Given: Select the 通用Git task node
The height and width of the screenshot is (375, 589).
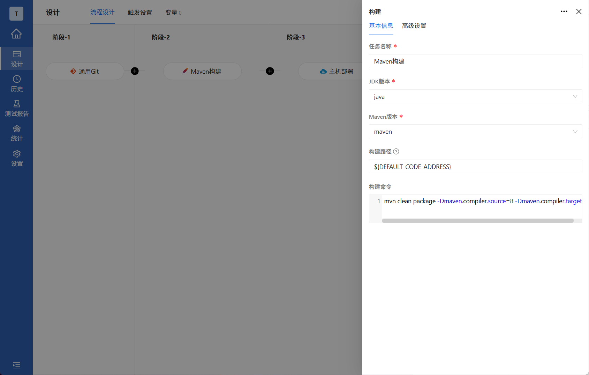Looking at the screenshot, I should pos(85,71).
